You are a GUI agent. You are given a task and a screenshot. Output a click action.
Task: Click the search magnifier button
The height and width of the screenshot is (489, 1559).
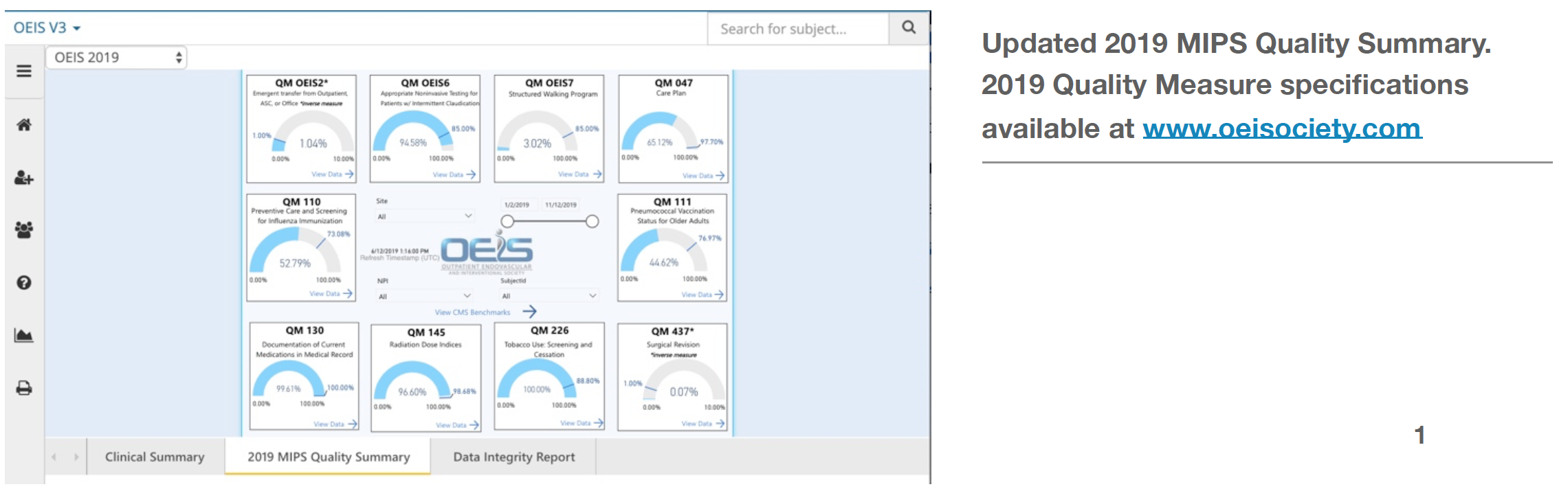pos(909,27)
